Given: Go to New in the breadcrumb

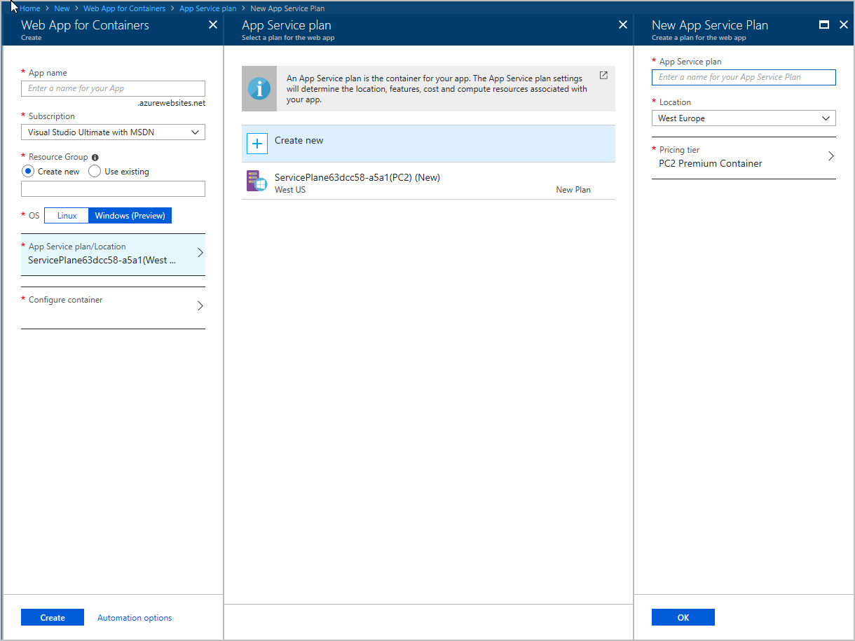Looking at the screenshot, I should (62, 8).
